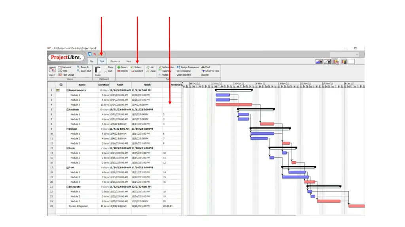Click the Save icon in quick toolbar

point(90,54)
